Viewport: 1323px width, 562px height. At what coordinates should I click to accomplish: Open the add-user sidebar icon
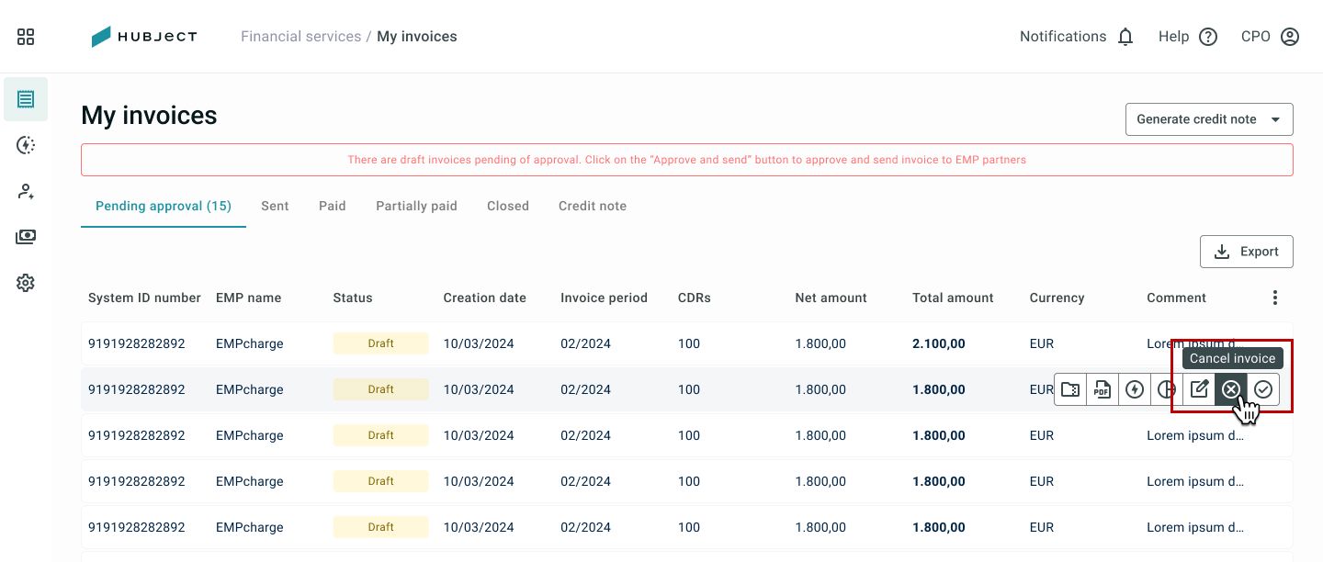26,191
